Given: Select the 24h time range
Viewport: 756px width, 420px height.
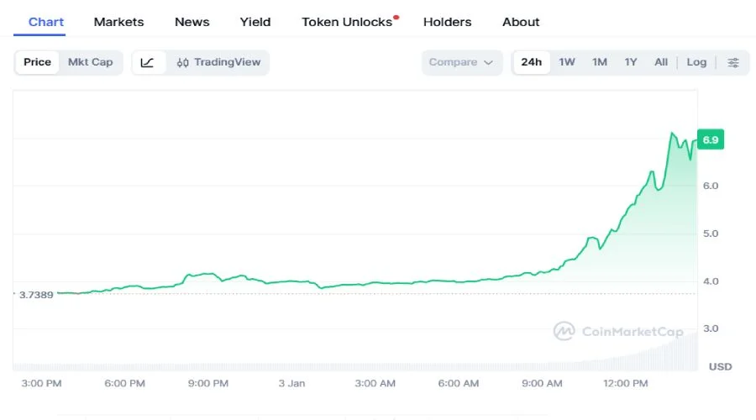Looking at the screenshot, I should (x=531, y=62).
